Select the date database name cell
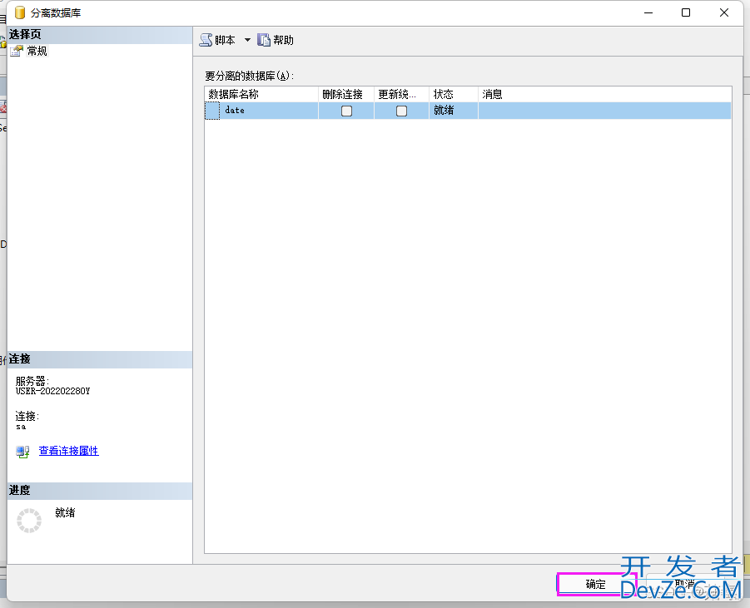Screen dimensions: 750x608 [269, 111]
